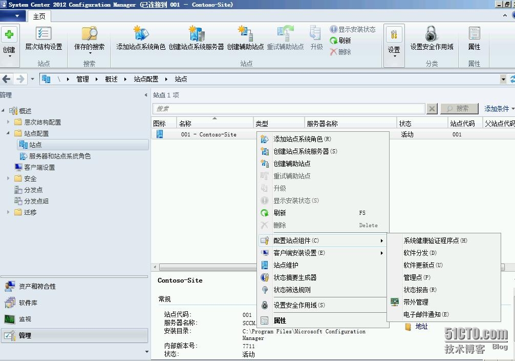Viewport: 515px width, 361px height.
Task: Expand the 迁移 tree node
Action: (8, 212)
